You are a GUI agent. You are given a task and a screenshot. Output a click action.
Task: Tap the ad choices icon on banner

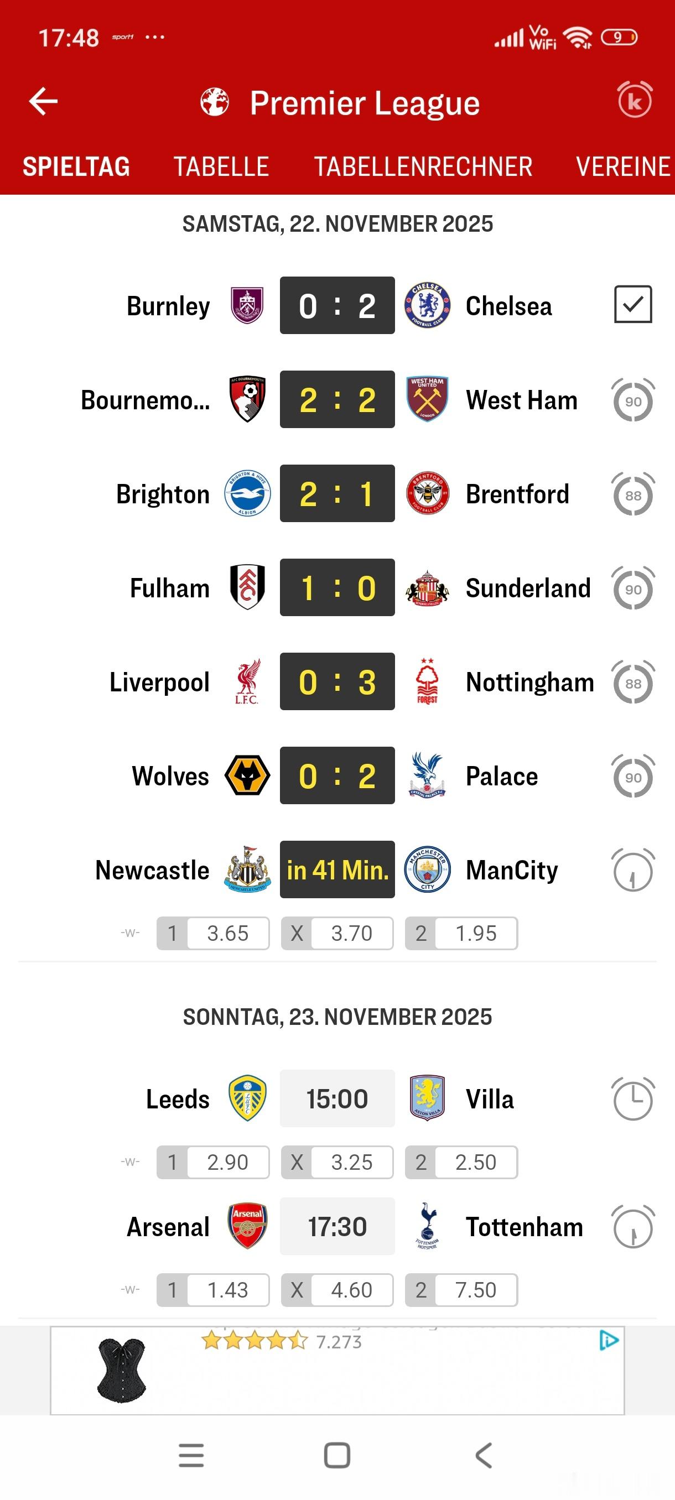pos(608,1341)
